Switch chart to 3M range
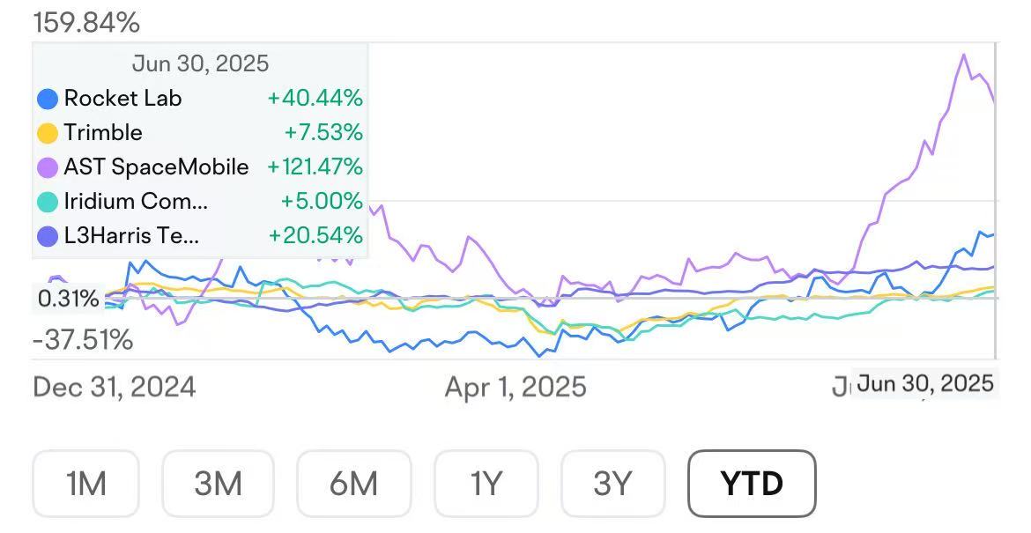This screenshot has width=1031, height=533. 218,484
